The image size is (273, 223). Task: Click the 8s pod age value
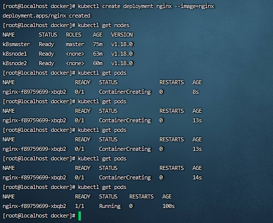click(x=196, y=92)
